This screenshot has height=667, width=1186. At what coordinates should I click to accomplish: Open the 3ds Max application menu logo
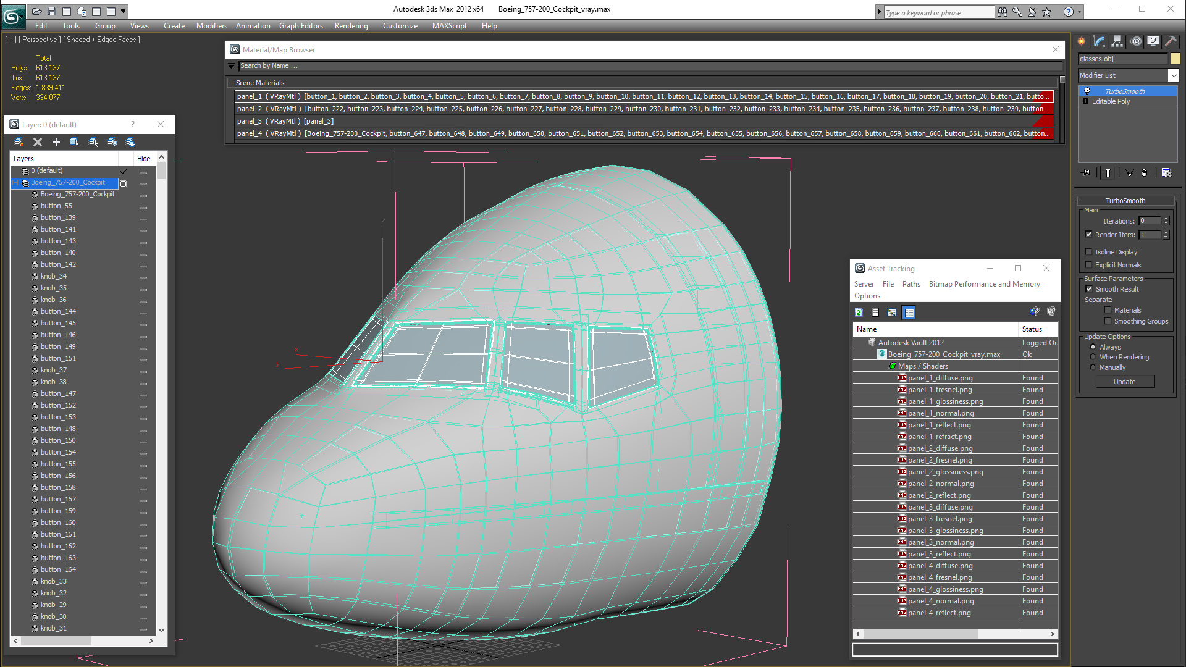(12, 16)
